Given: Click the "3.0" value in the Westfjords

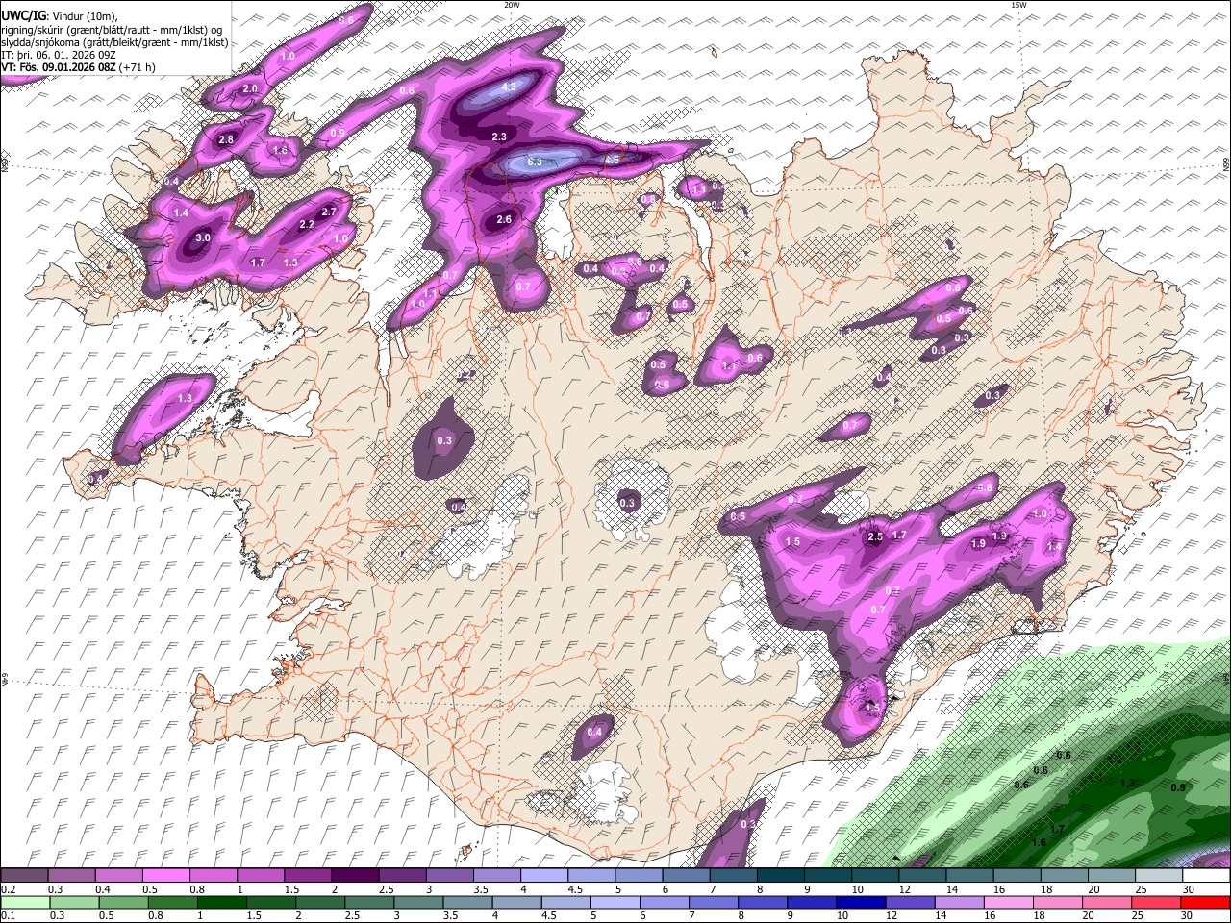Looking at the screenshot, I should point(203,237).
